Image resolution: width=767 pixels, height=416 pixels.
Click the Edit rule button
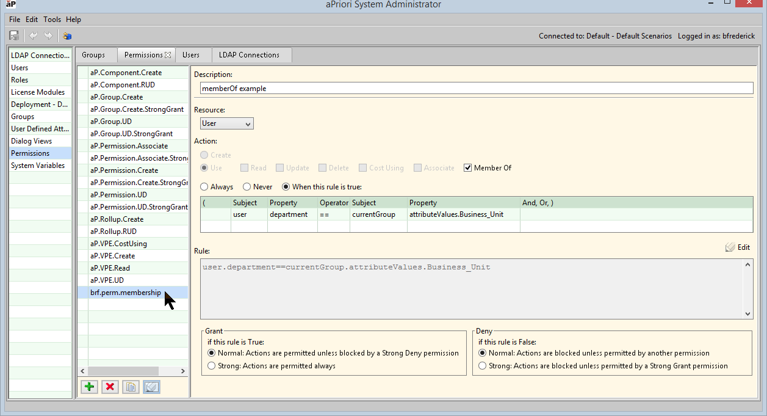[738, 247]
